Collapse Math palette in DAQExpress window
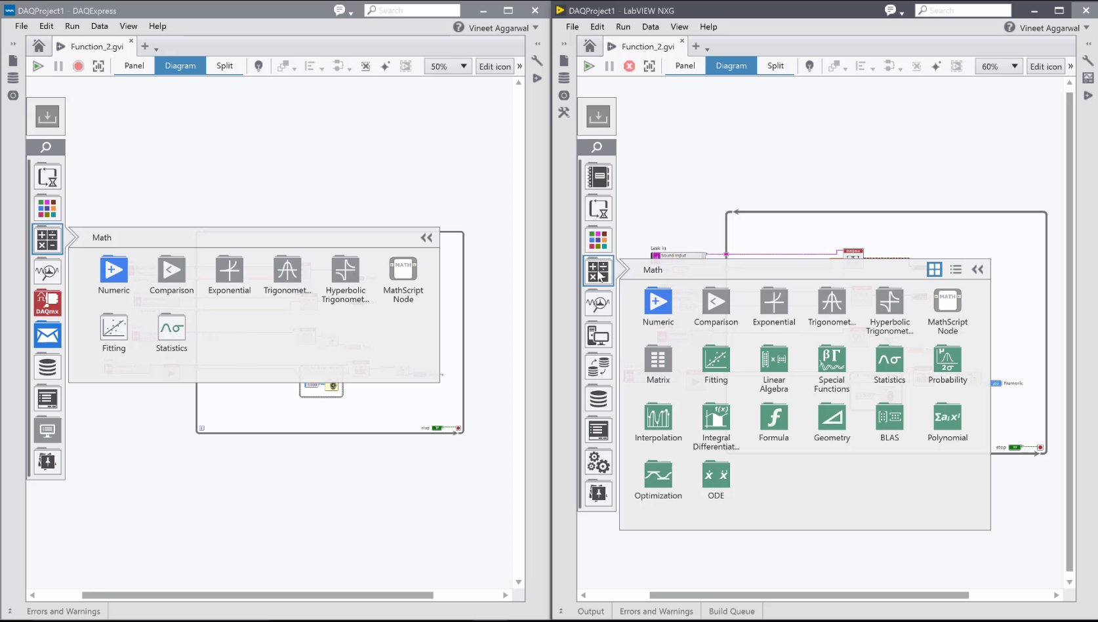Viewport: 1098px width, 622px height. [x=426, y=238]
